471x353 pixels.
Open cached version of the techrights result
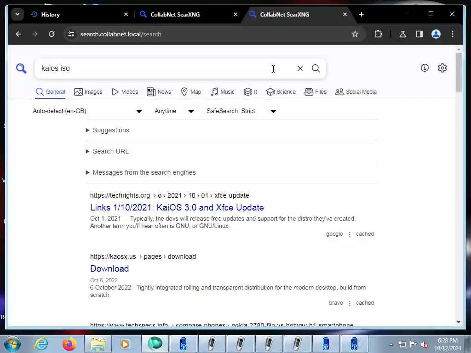(365, 234)
